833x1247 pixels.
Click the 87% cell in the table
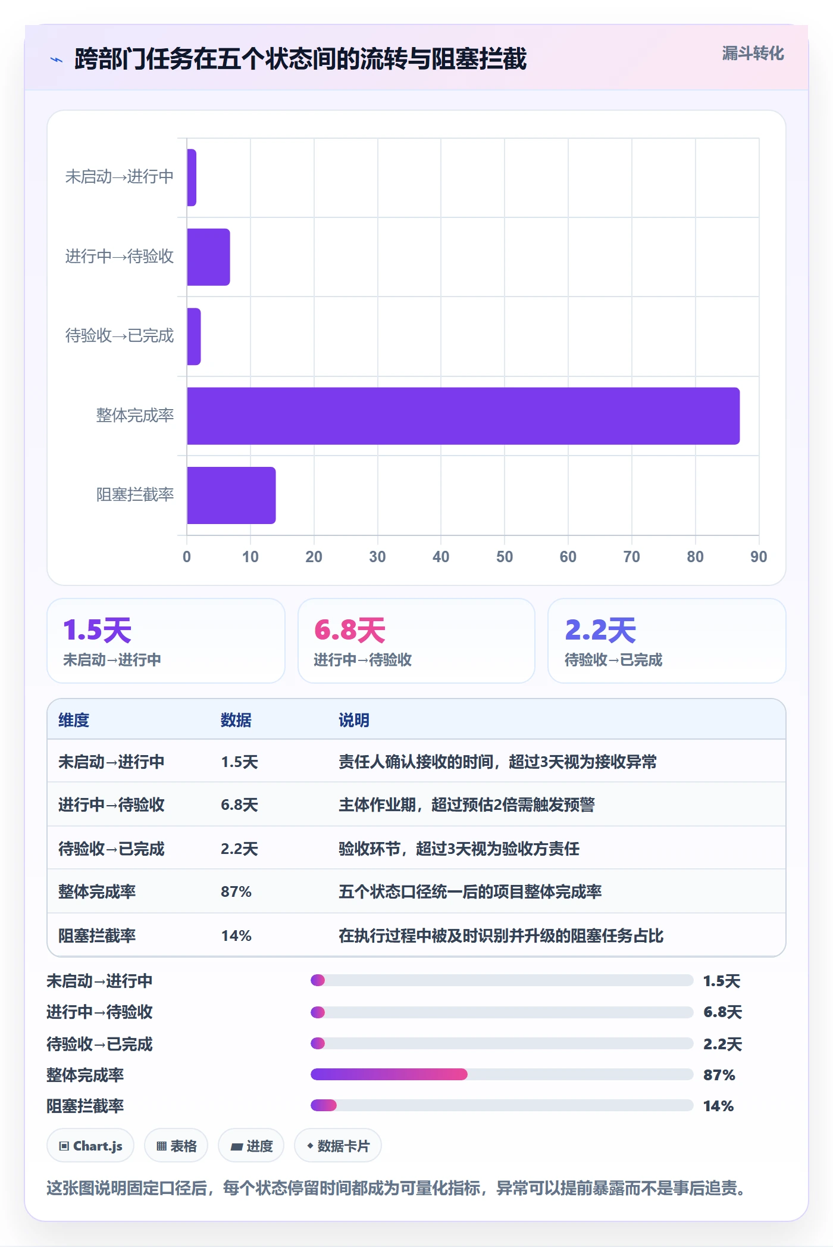click(236, 891)
